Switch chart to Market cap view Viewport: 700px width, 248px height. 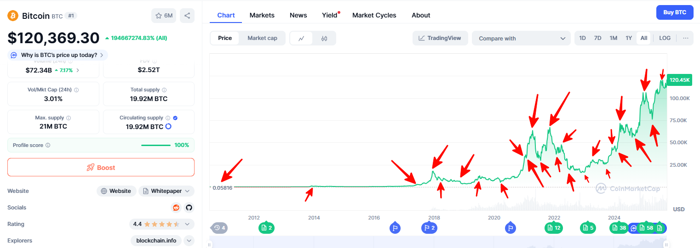(x=262, y=38)
